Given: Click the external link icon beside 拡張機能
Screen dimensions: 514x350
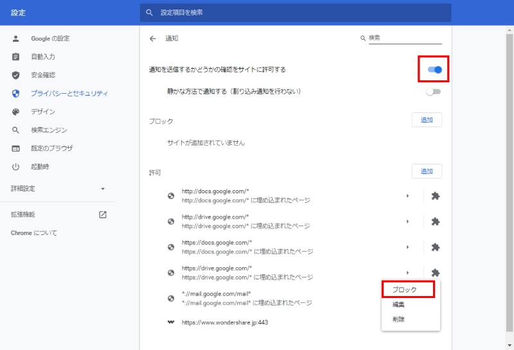Looking at the screenshot, I should pyautogui.click(x=103, y=214).
